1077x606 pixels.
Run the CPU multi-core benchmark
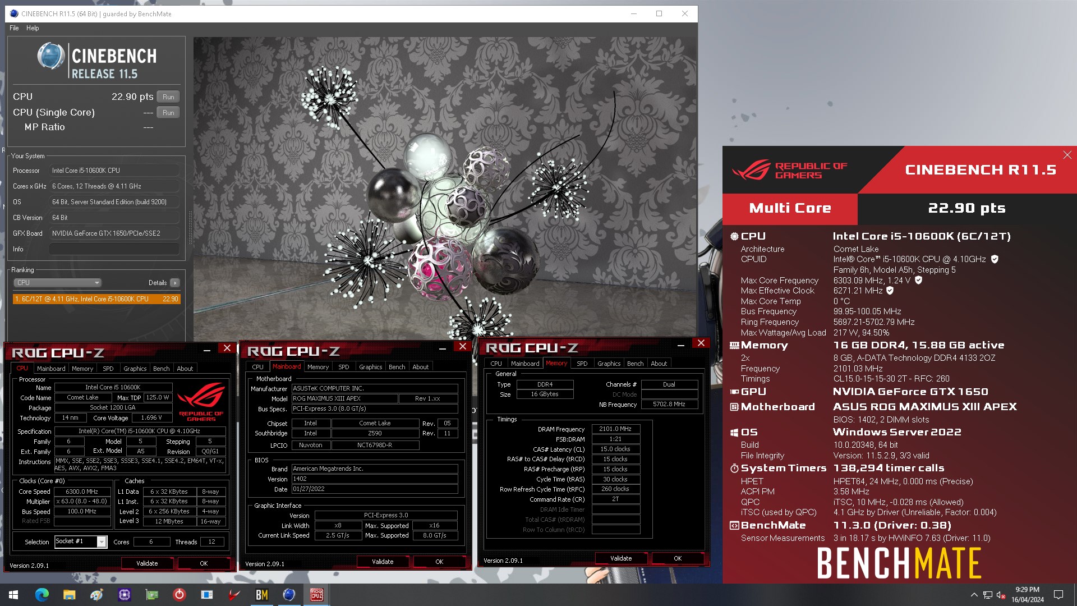(168, 97)
